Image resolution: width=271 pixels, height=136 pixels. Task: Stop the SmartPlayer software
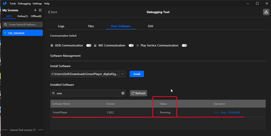coord(223,112)
